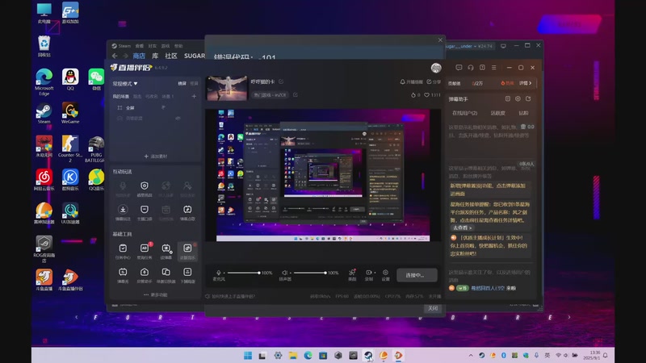Switch to 我的场景 scene tab

[120, 96]
